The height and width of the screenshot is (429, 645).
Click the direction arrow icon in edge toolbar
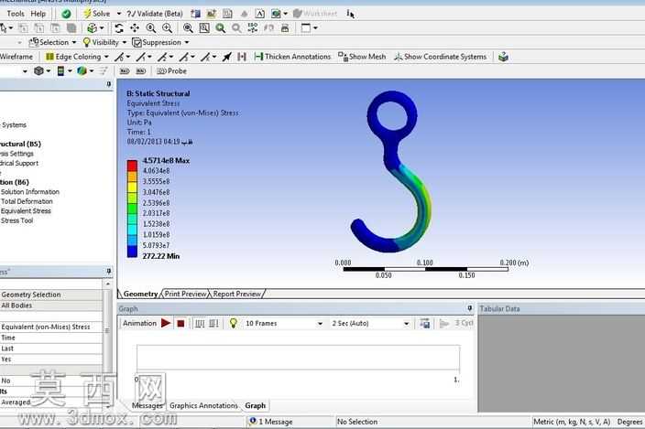[226, 57]
